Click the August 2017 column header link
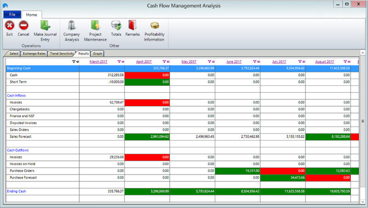The image size is (368, 208). point(324,62)
